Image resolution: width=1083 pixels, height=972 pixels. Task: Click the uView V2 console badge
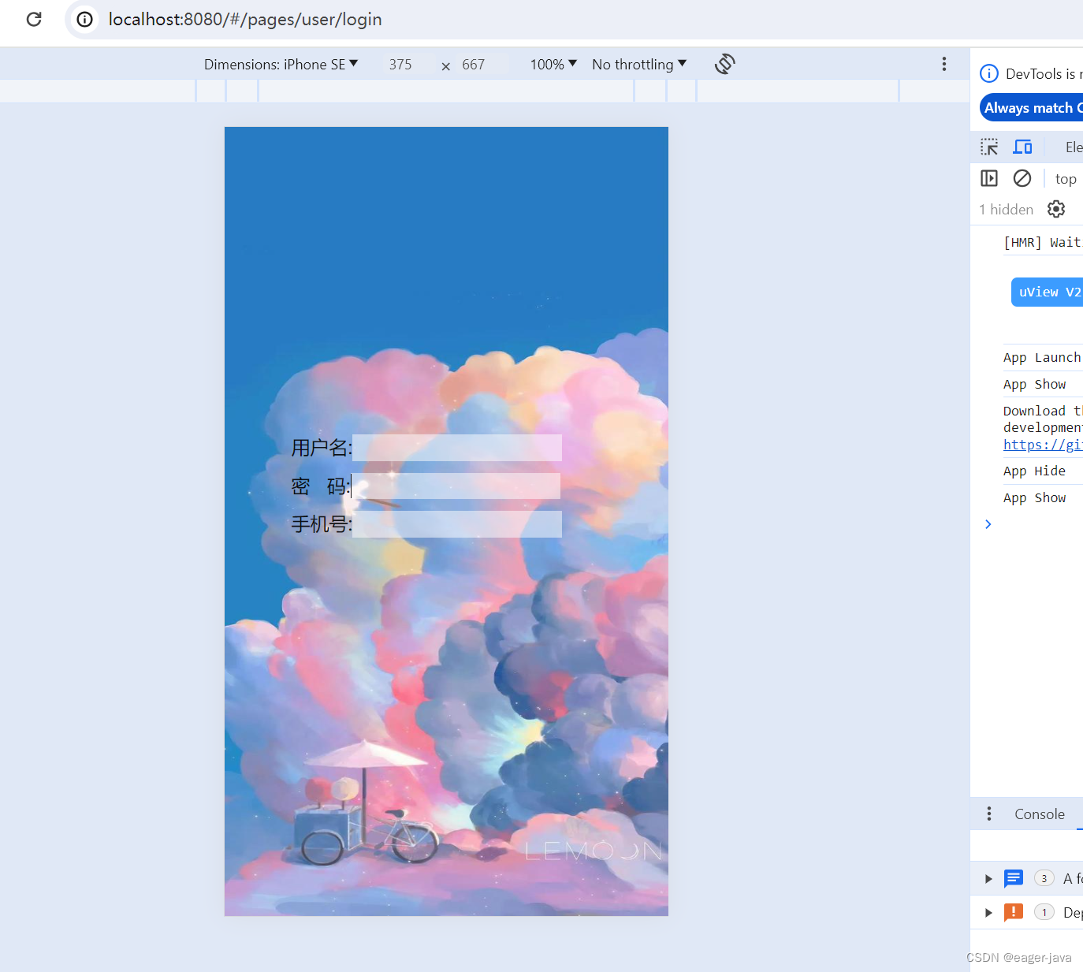click(x=1047, y=292)
